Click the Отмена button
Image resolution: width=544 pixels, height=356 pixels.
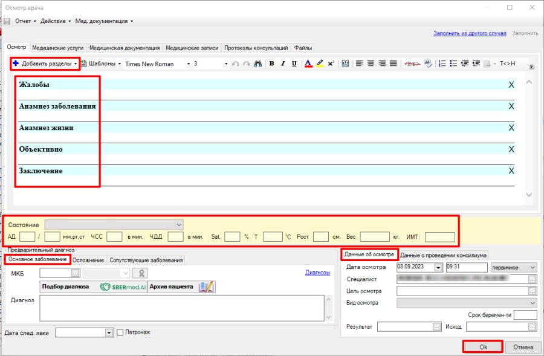point(523,347)
